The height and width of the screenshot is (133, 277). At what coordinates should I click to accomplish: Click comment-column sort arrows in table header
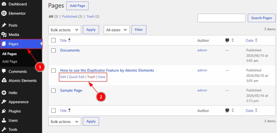pos(233,40)
